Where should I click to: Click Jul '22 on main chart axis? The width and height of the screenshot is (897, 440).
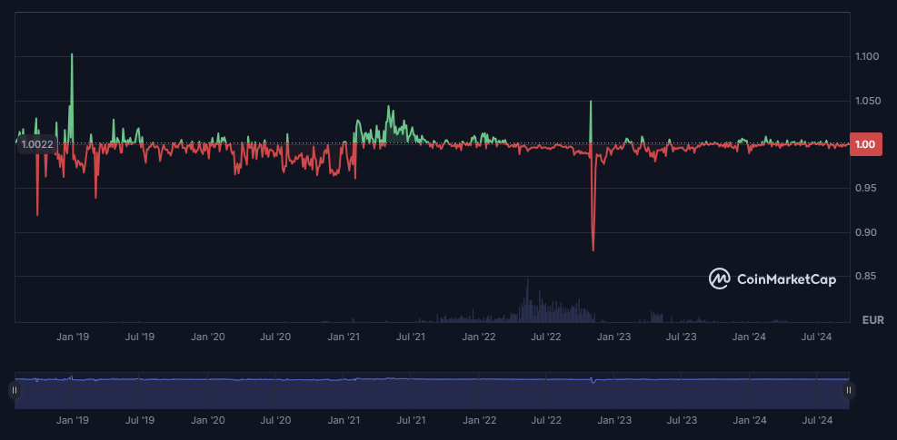[545, 337]
